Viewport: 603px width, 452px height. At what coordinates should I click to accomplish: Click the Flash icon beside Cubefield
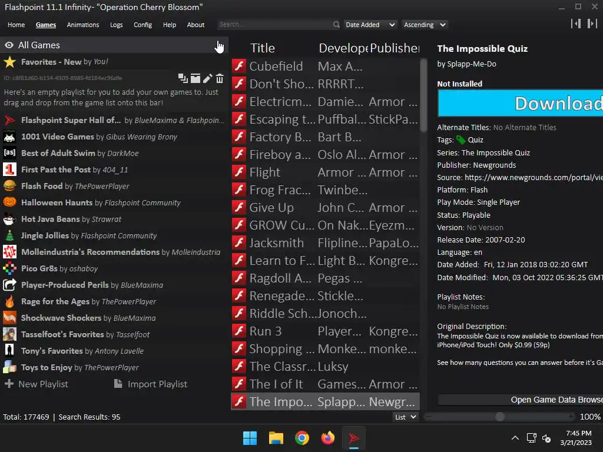pos(239,66)
